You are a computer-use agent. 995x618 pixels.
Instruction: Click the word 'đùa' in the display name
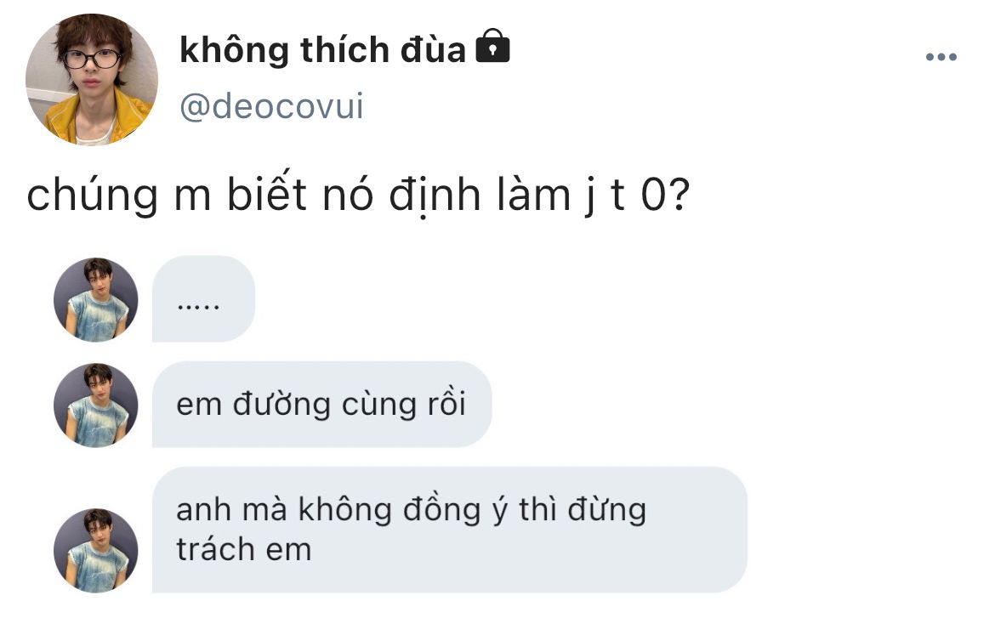[x=433, y=49]
